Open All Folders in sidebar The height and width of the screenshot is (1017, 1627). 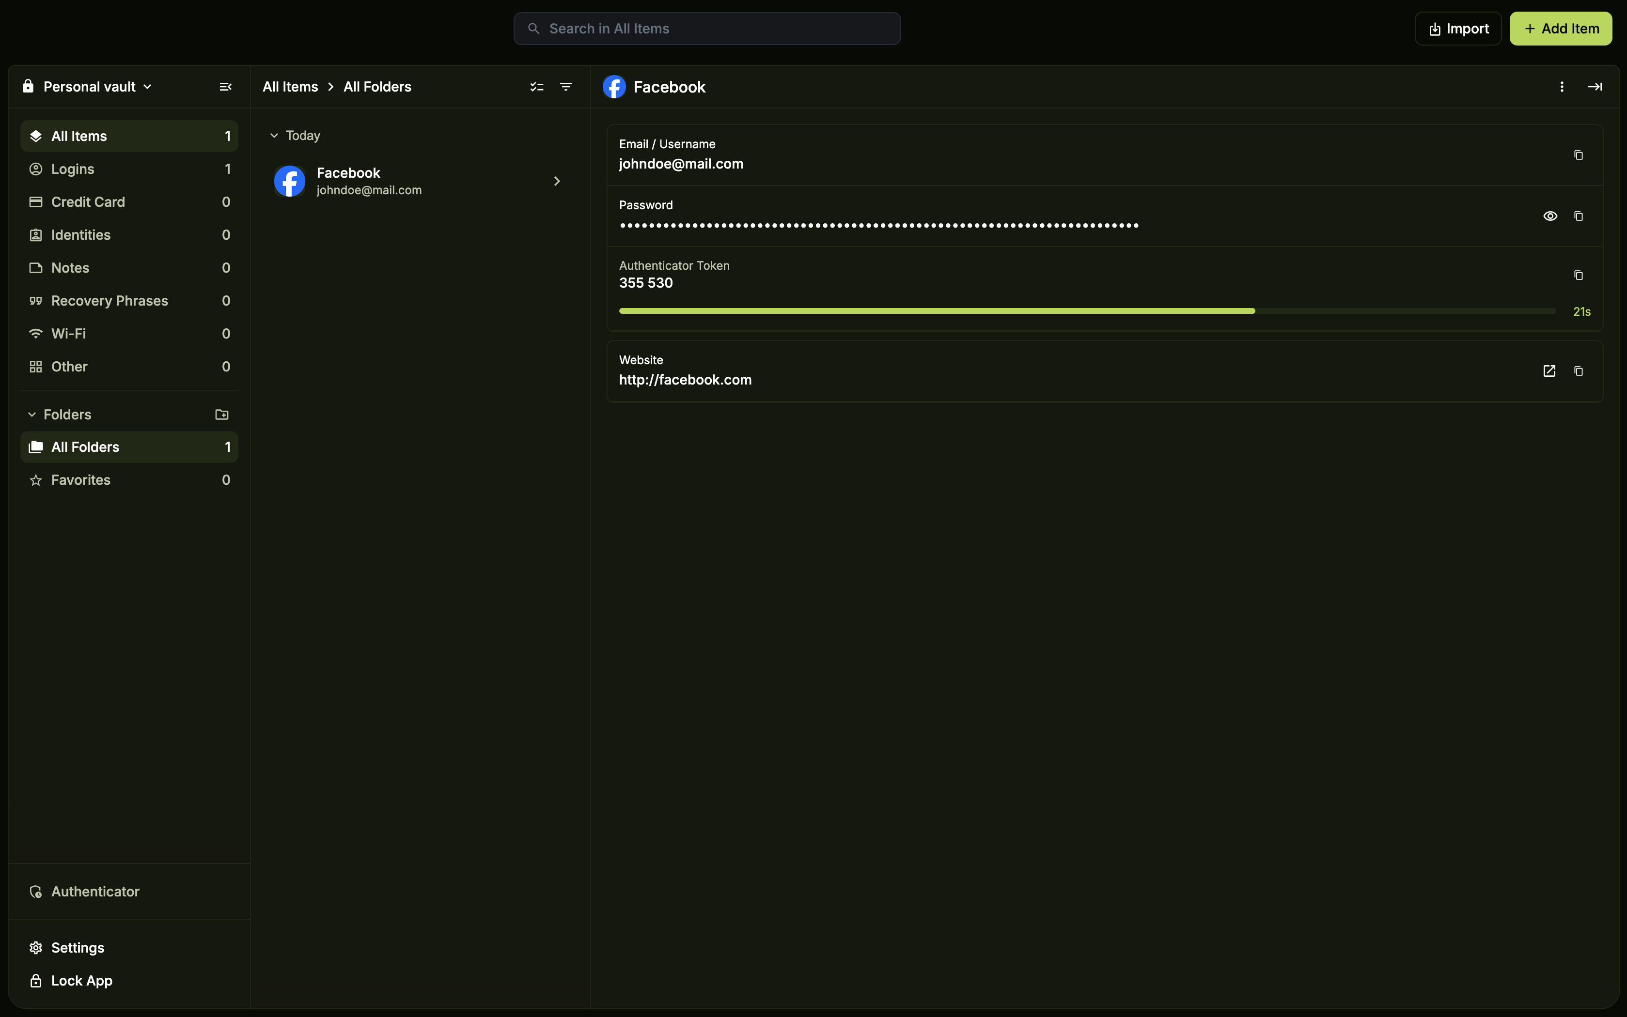[129, 447]
